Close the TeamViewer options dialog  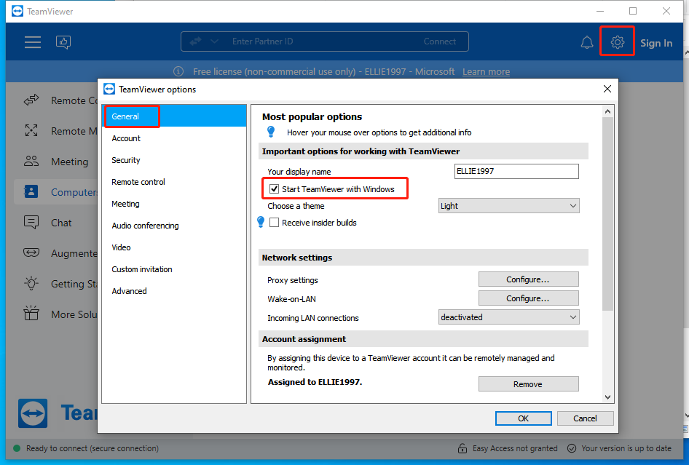click(x=607, y=89)
